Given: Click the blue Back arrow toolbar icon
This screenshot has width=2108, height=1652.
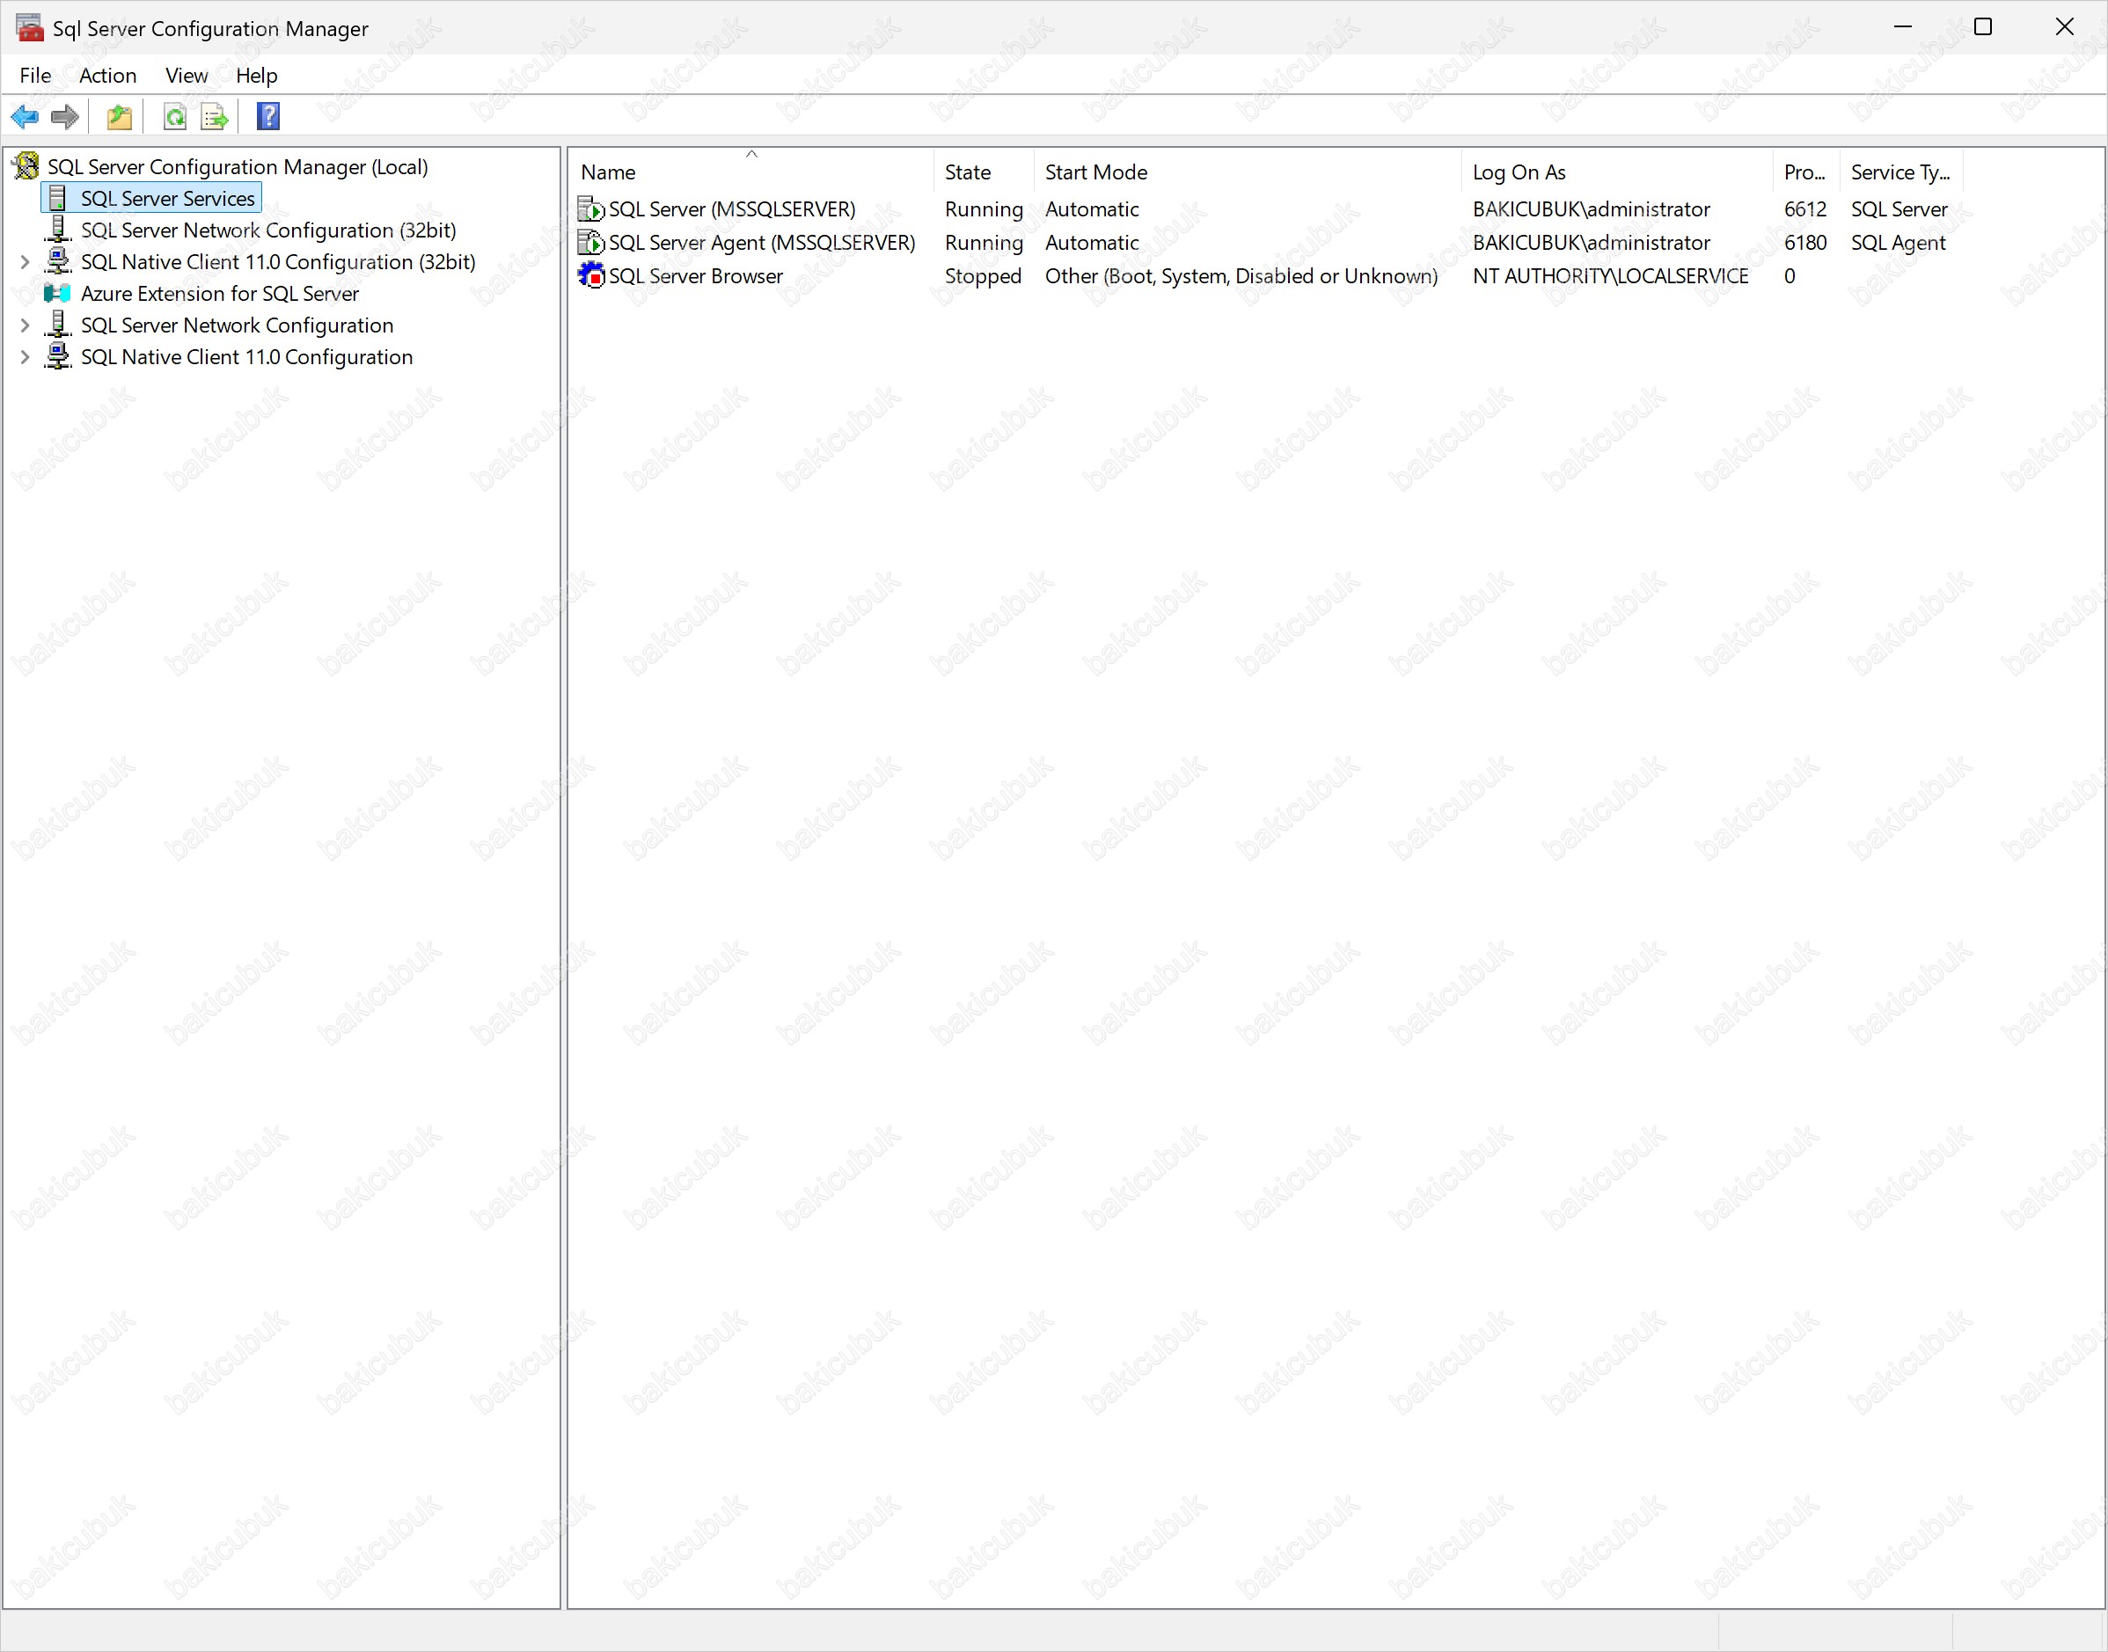Looking at the screenshot, I should pyautogui.click(x=24, y=117).
